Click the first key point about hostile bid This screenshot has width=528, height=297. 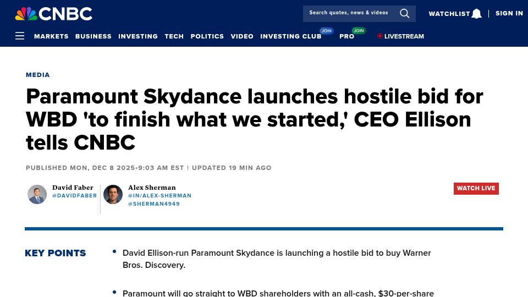[x=277, y=259]
